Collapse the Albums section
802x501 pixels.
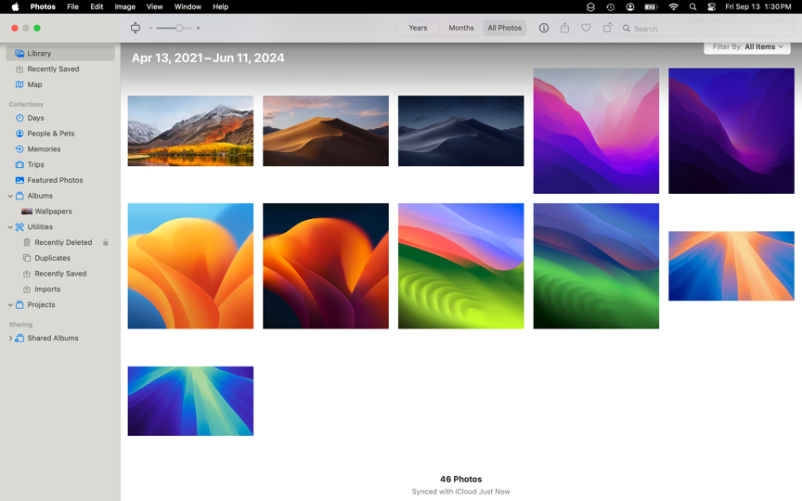click(x=10, y=196)
